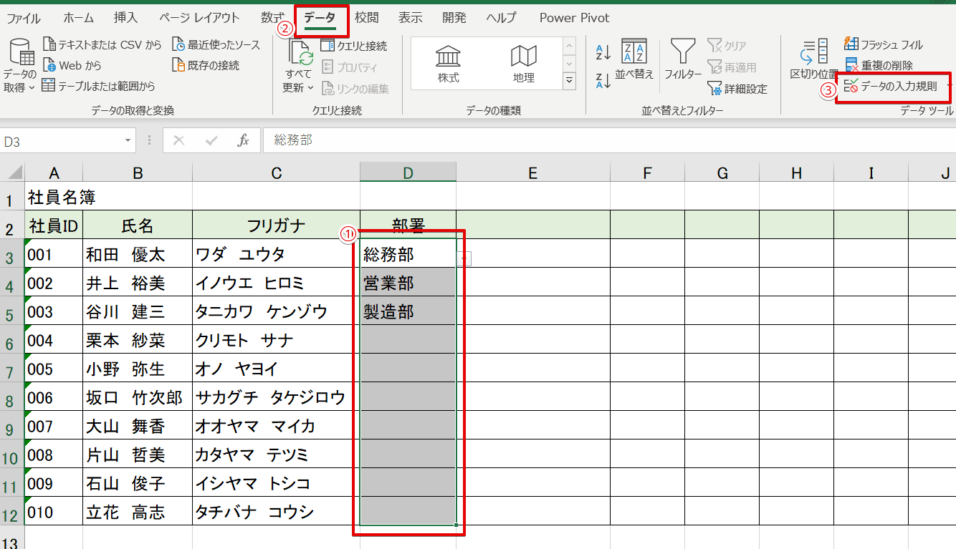956x549 pixels.
Task: Open ファイル tab
Action: pyautogui.click(x=24, y=18)
